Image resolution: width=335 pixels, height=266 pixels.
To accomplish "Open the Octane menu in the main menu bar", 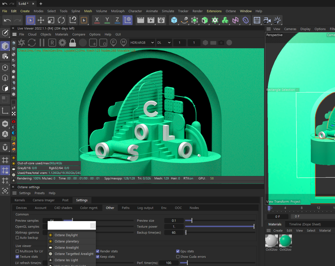I will (x=231, y=11).
